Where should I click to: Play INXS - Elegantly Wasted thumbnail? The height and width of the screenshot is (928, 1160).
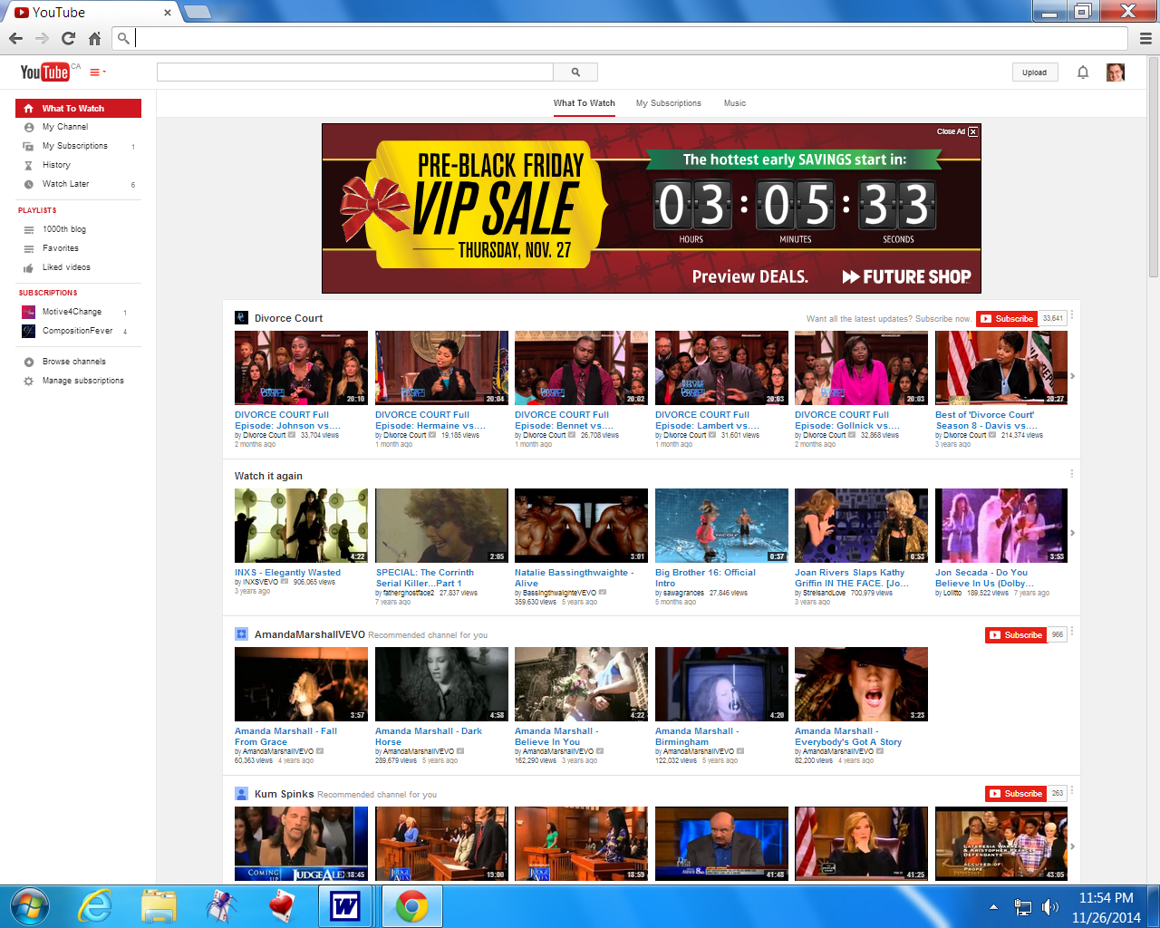[301, 526]
